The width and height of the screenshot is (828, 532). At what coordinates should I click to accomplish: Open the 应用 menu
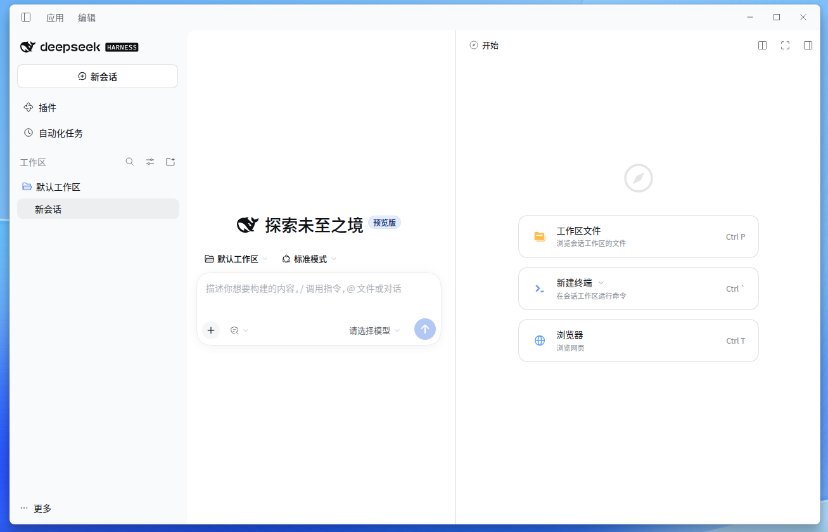tap(55, 18)
